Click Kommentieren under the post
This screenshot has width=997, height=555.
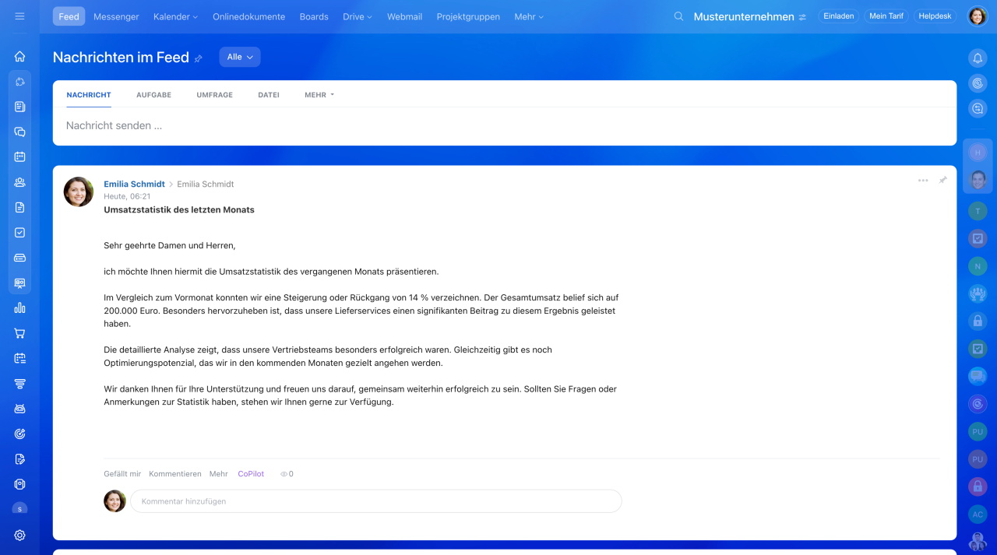point(175,474)
